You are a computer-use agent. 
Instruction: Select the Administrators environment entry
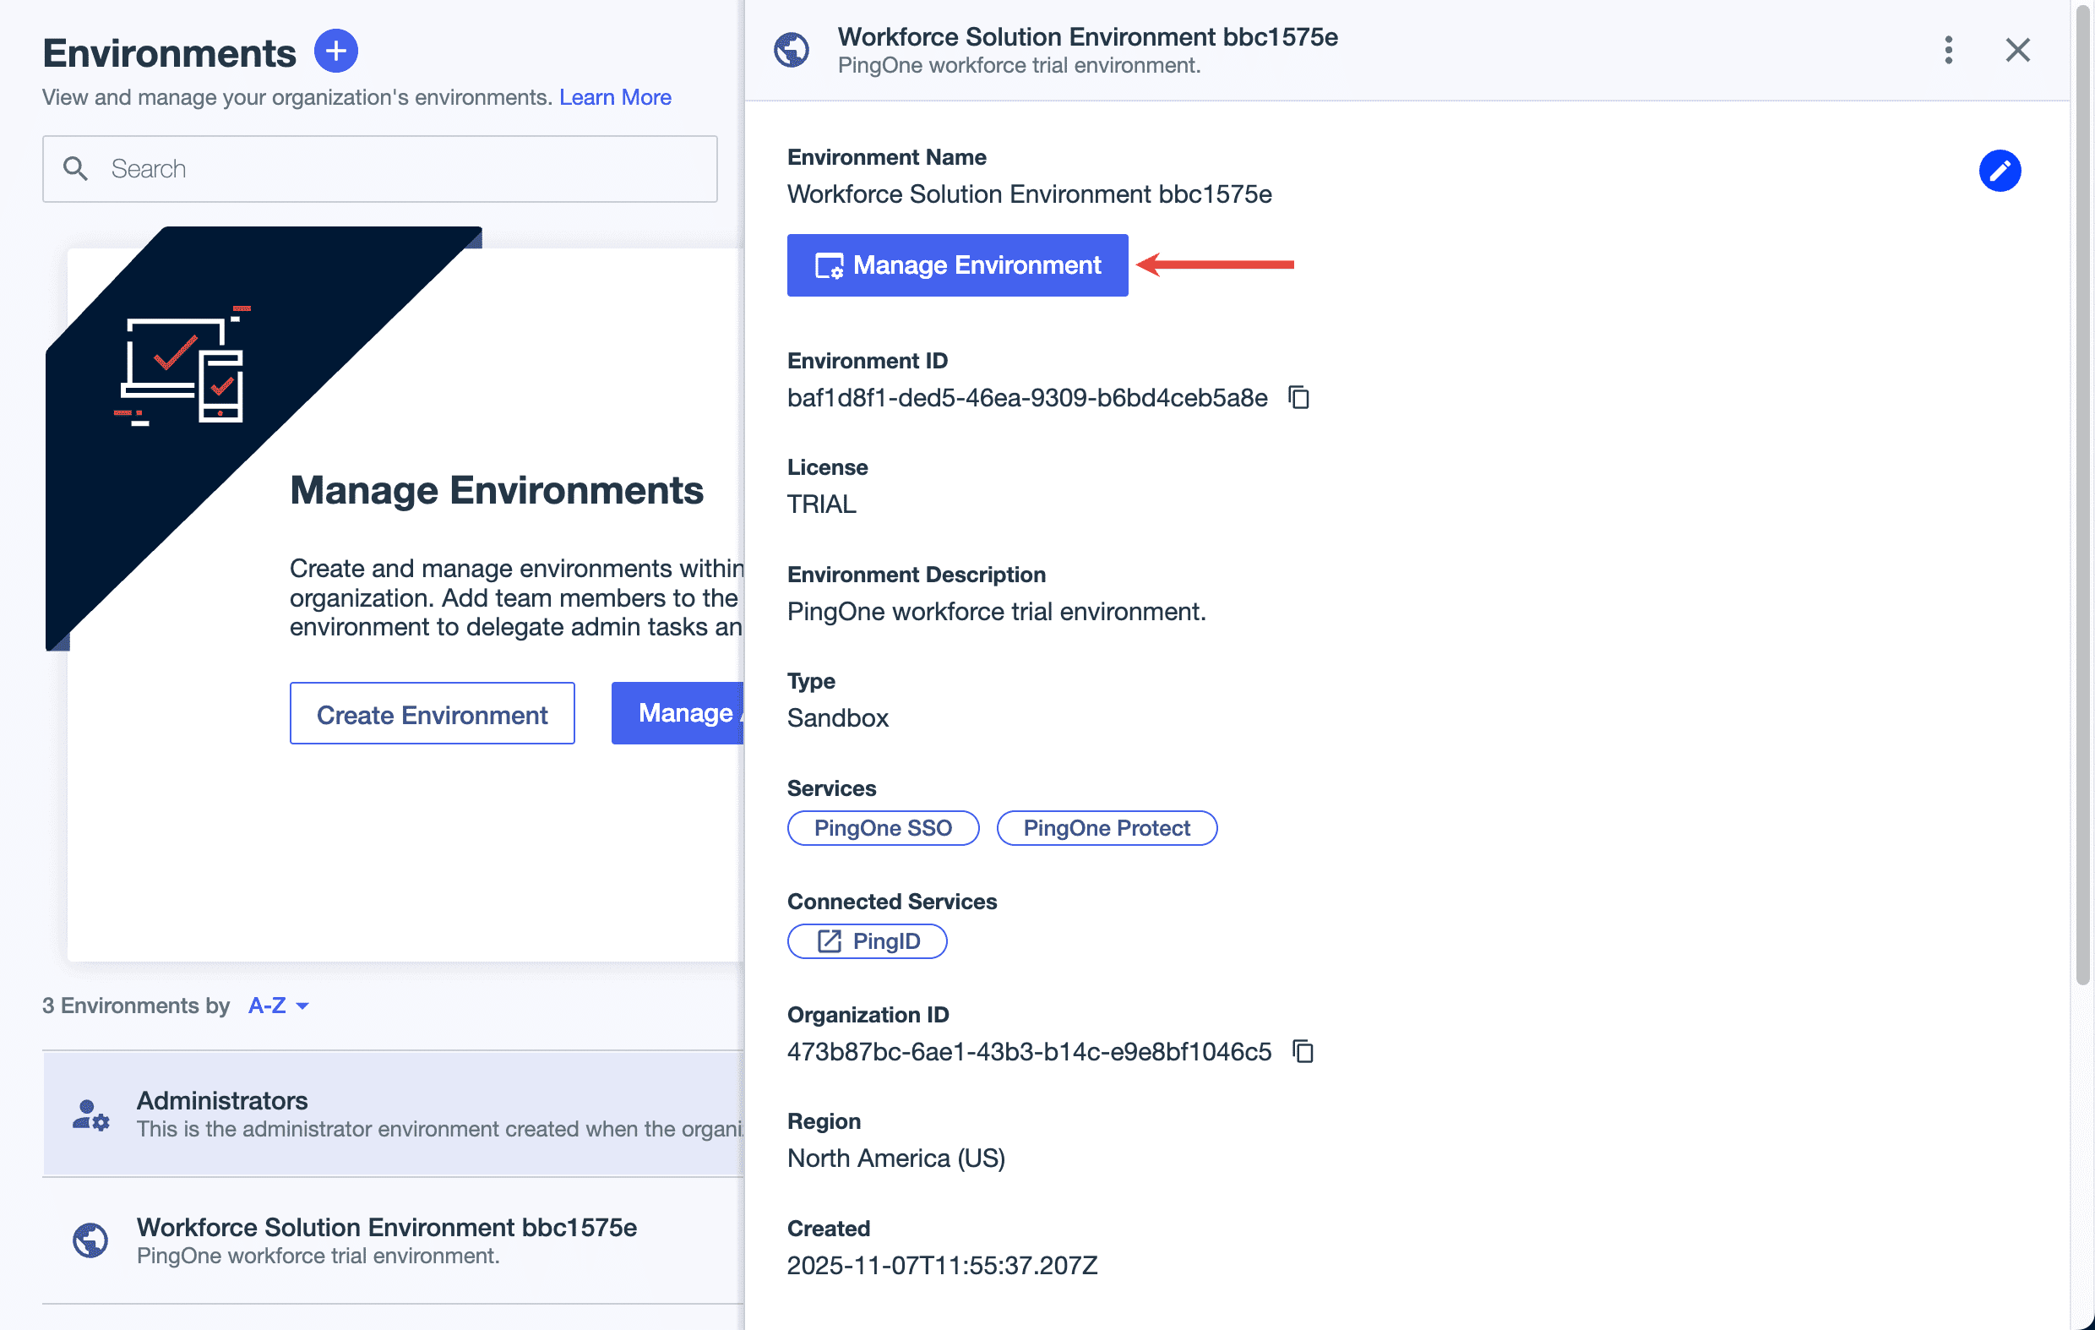[x=391, y=1115]
